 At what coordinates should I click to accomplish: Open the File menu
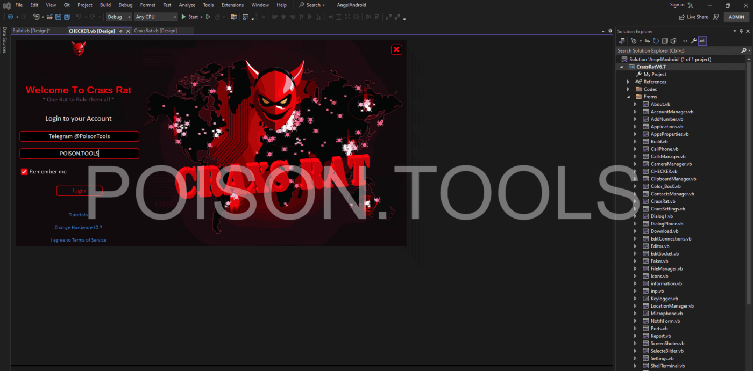(19, 5)
